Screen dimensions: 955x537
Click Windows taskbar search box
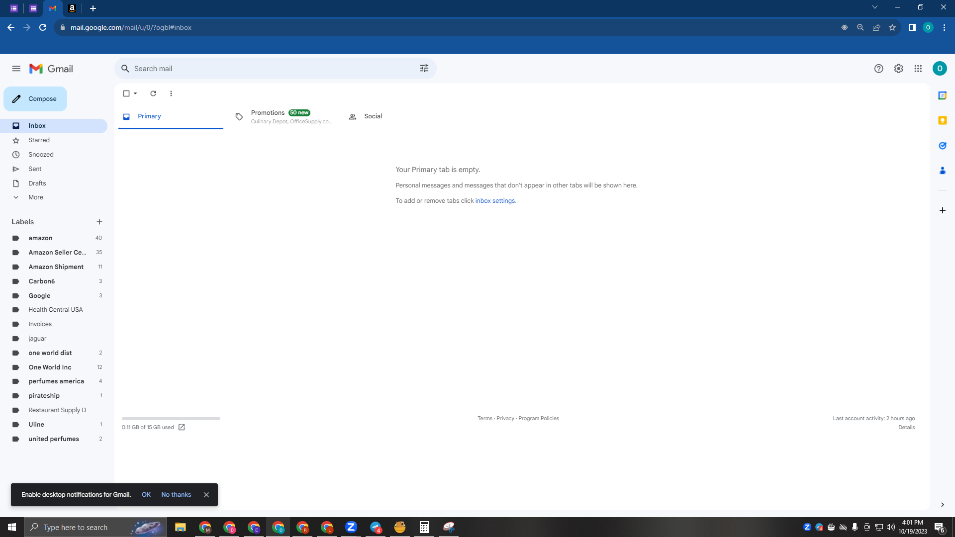click(95, 527)
